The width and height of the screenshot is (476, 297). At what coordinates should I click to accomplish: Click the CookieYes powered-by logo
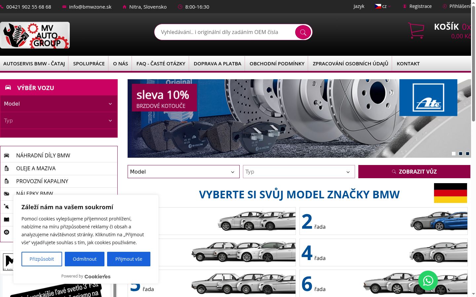tap(98, 277)
